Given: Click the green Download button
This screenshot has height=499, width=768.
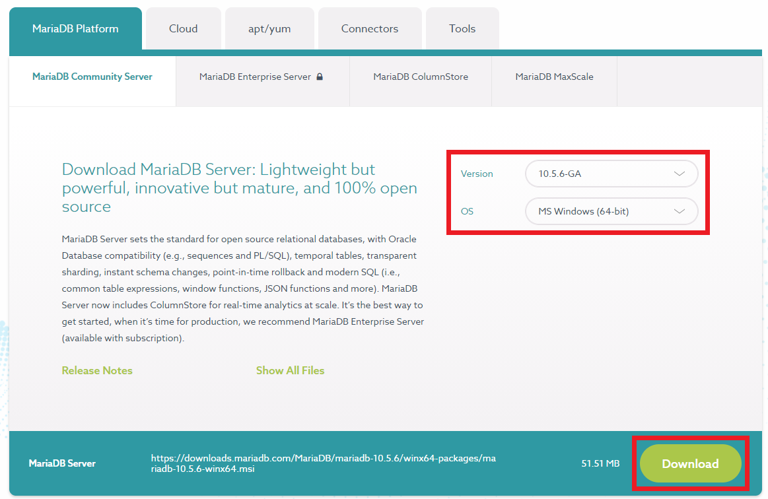Looking at the screenshot, I should click(x=690, y=463).
